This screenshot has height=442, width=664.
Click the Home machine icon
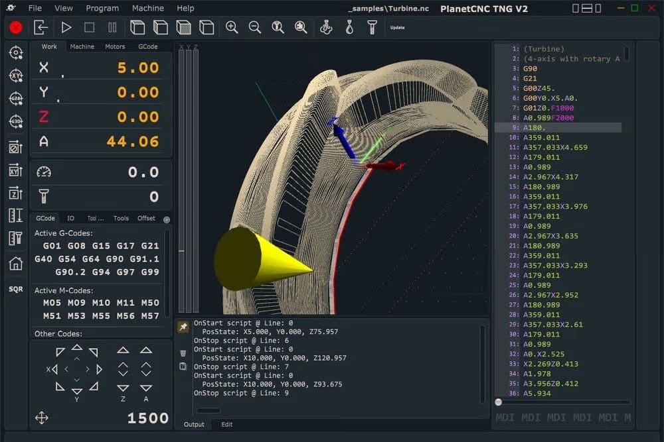click(16, 264)
